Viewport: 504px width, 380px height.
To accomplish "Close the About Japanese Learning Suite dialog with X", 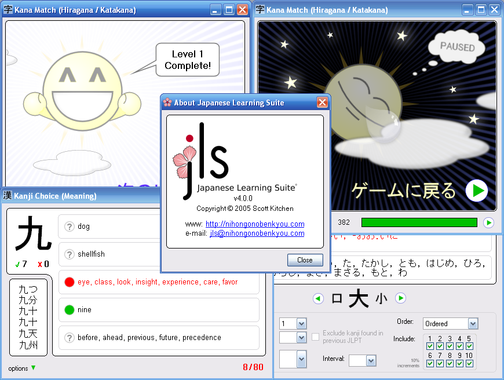I will pos(322,103).
